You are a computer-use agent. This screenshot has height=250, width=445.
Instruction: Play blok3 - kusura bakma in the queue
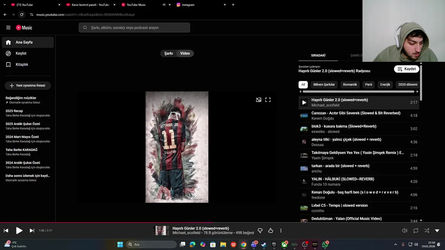359,129
